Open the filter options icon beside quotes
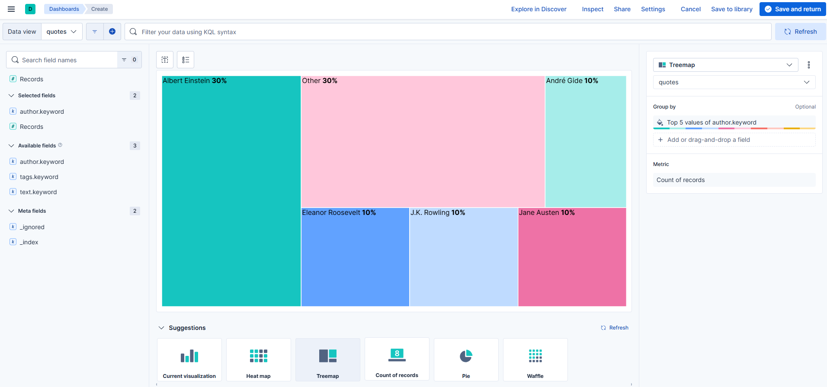The width and height of the screenshot is (827, 387). tap(95, 32)
